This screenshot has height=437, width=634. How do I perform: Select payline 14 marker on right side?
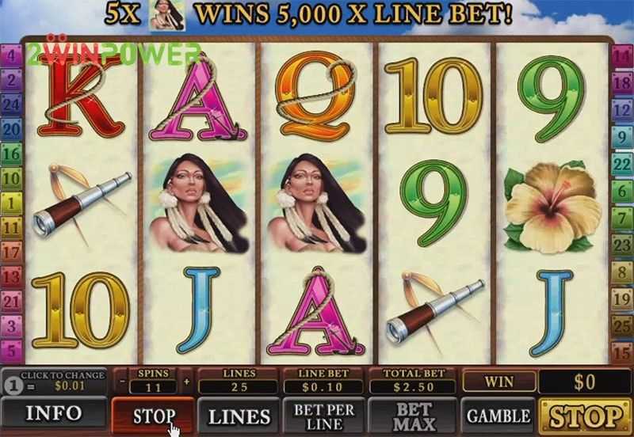coord(622,56)
